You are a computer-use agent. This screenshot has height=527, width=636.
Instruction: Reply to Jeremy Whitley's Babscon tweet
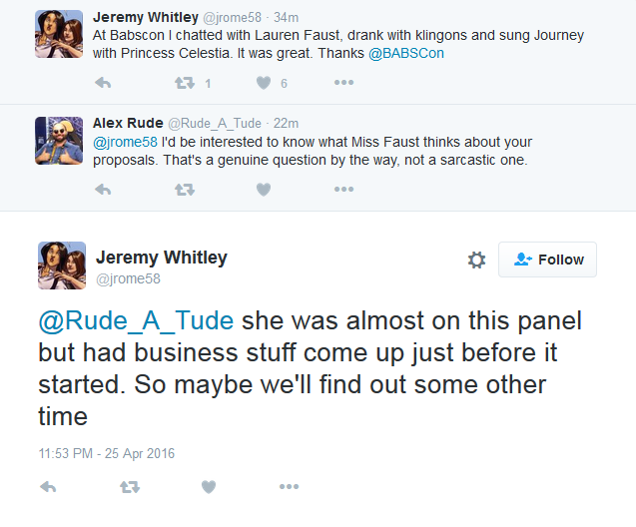(x=102, y=83)
